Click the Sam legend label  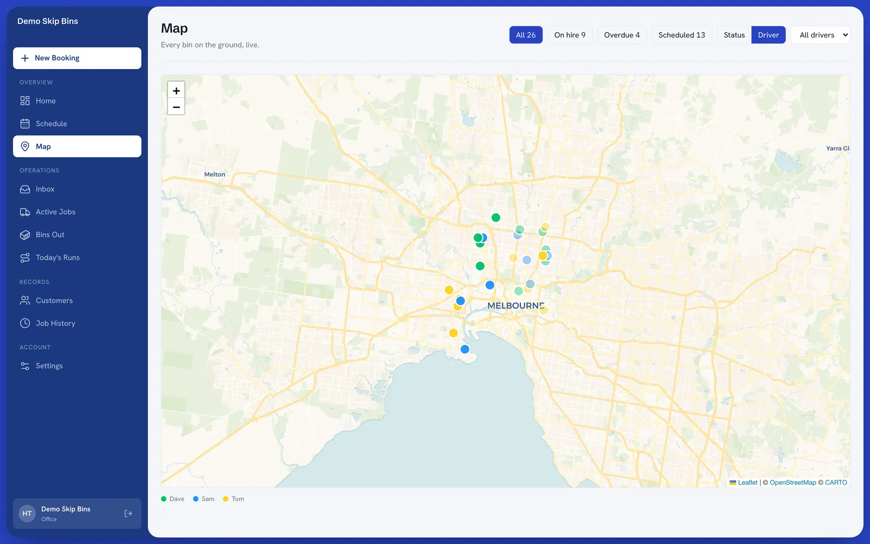tap(208, 499)
